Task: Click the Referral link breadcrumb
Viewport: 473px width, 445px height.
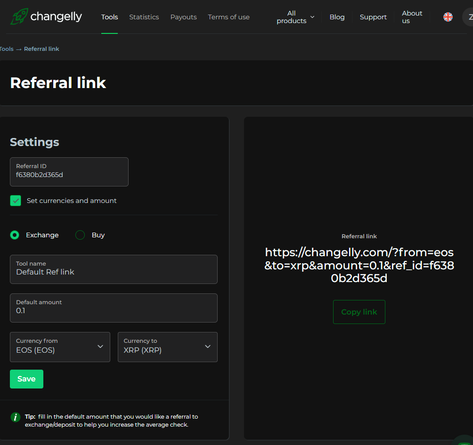Action: (41, 49)
